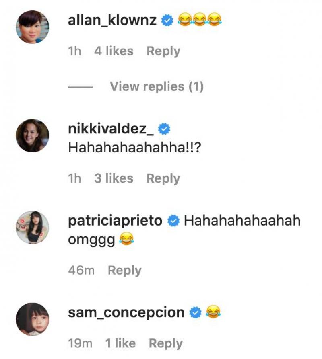
Task: View the 4 likes on allan_klownz's comment
Action: tap(114, 51)
